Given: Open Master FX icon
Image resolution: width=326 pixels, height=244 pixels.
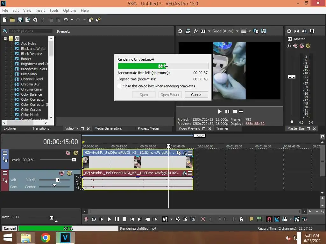Looking at the screenshot, I should 289,46.
